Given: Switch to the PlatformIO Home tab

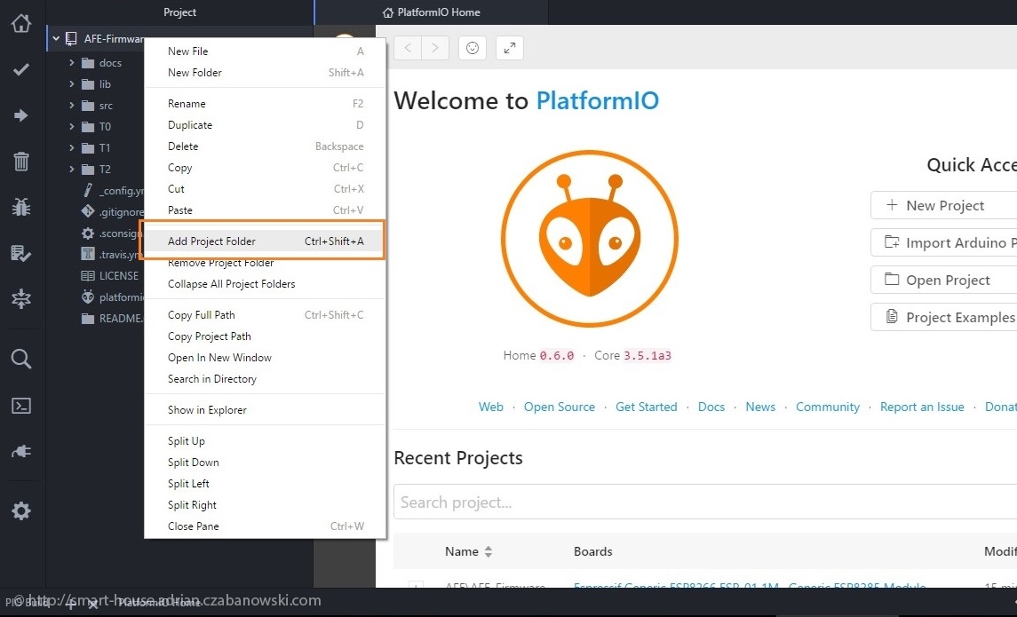Looking at the screenshot, I should point(432,12).
